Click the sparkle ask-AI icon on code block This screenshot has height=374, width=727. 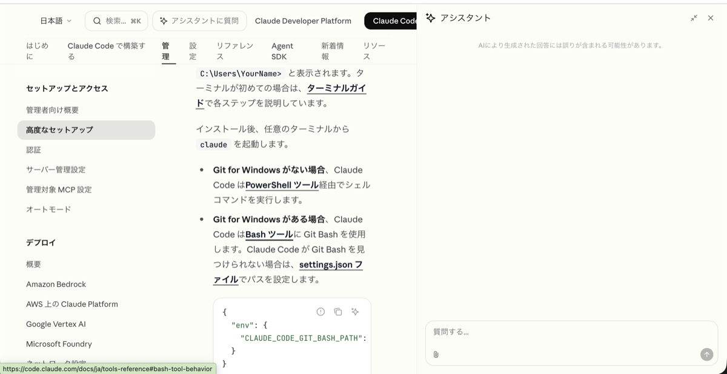pyautogui.click(x=355, y=312)
